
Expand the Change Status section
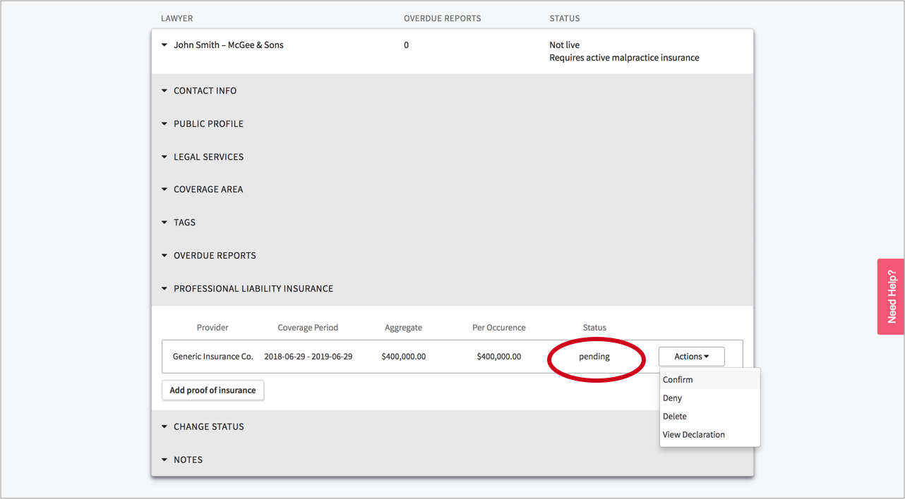point(208,427)
